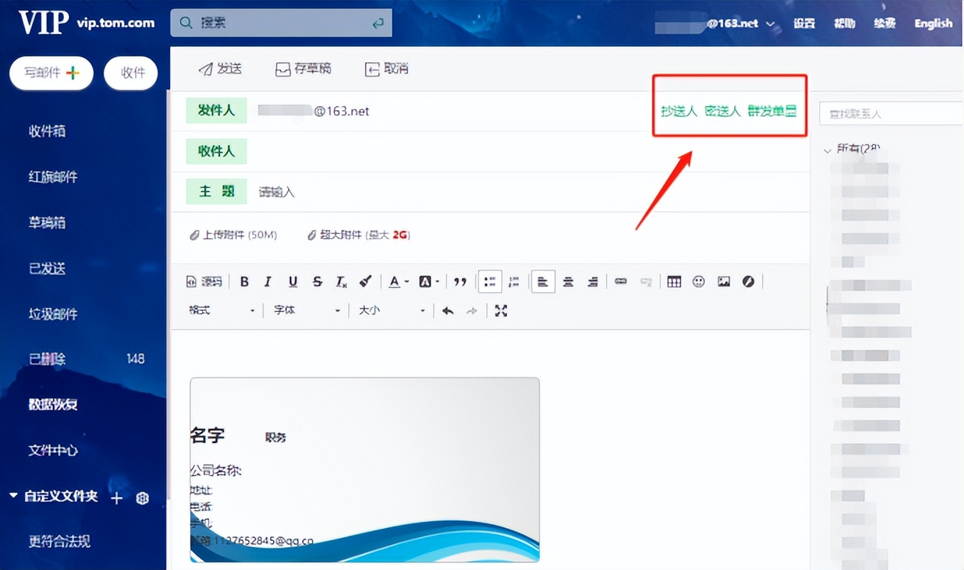Screen dimensions: 964x570
Task: Open 设置 settings in the top bar
Action: pyautogui.click(x=804, y=23)
